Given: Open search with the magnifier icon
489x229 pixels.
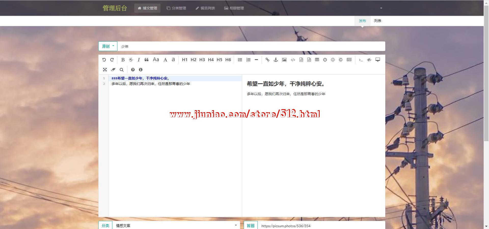Looking at the screenshot, I should pos(121,70).
